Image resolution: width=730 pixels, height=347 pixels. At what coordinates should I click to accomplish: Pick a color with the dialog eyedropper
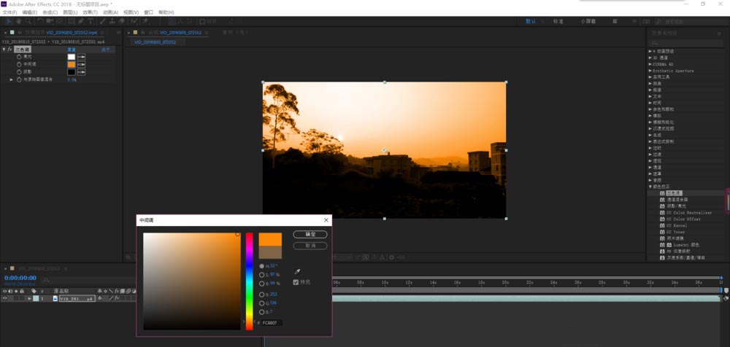[297, 271]
